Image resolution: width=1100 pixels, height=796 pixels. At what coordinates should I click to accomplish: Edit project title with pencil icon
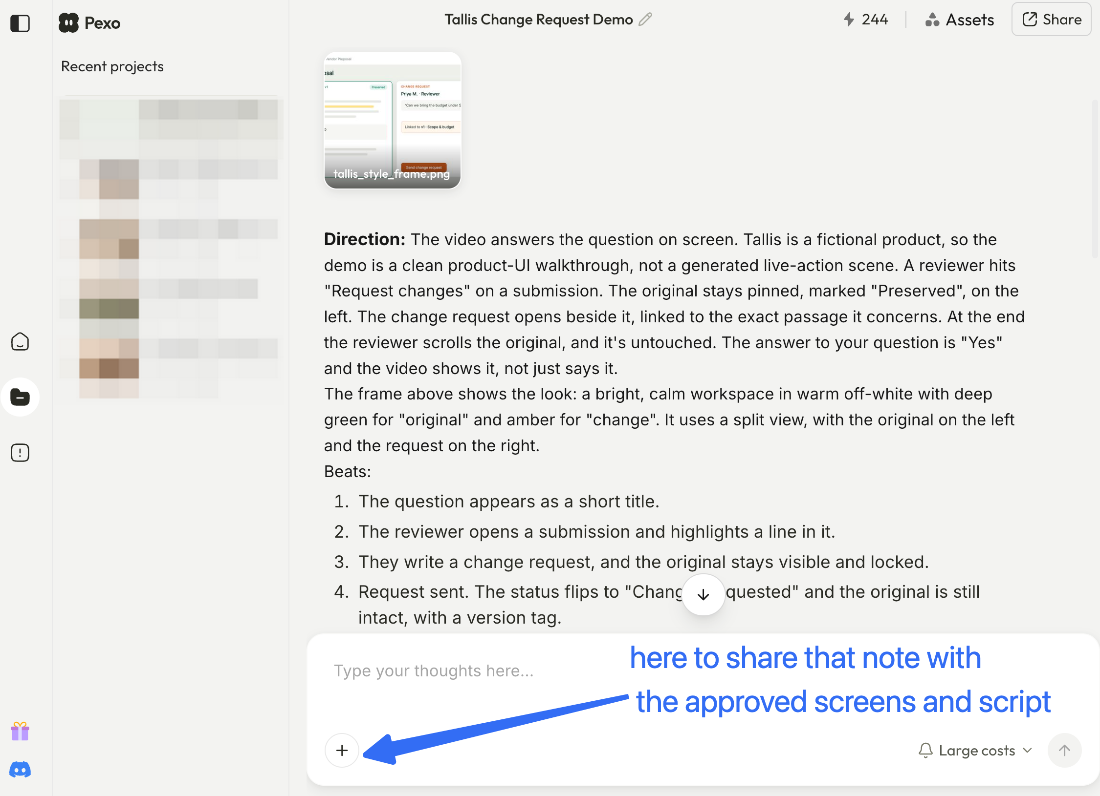[x=645, y=20]
